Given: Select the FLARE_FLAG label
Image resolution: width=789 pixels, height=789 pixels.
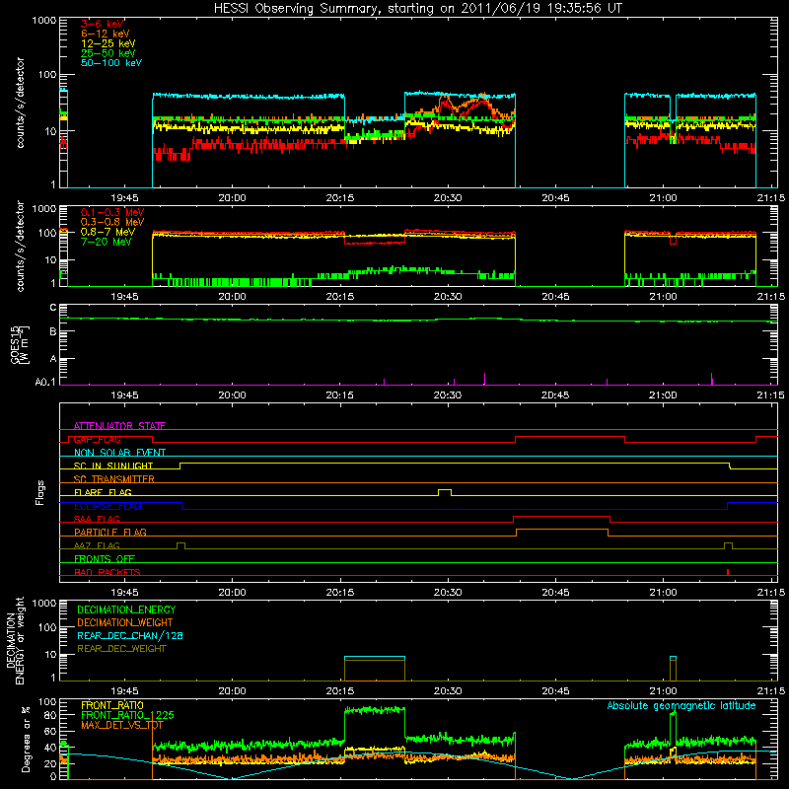Looking at the screenshot, I should 103,492.
